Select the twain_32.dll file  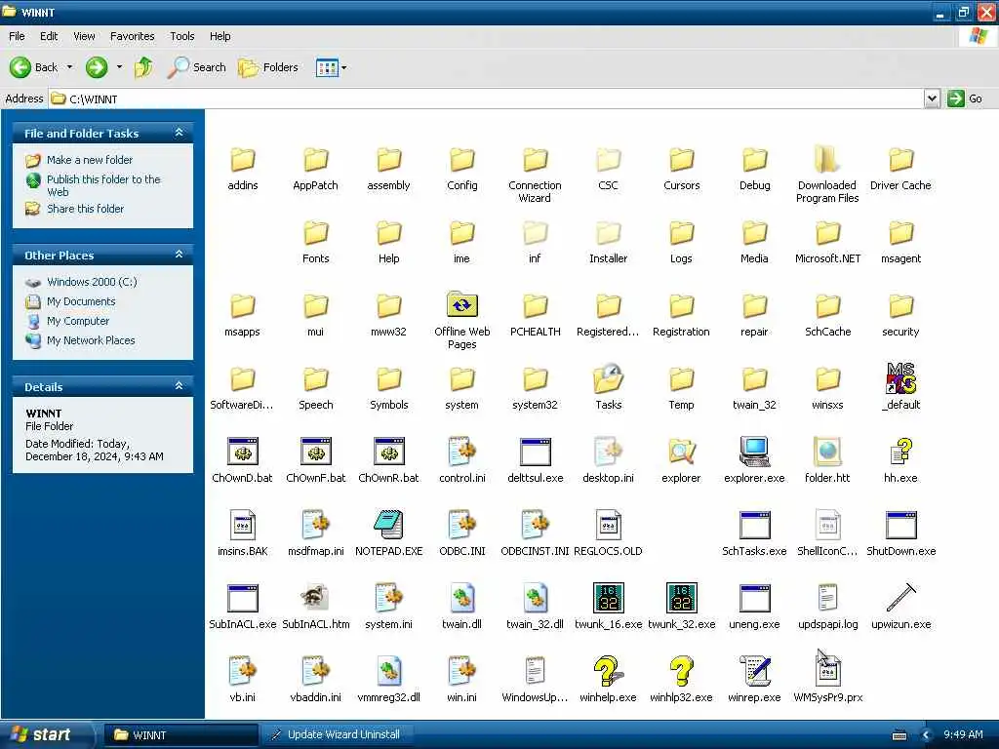click(535, 598)
